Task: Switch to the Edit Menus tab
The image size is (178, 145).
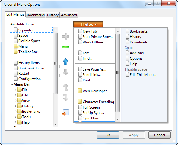Action: (15, 14)
